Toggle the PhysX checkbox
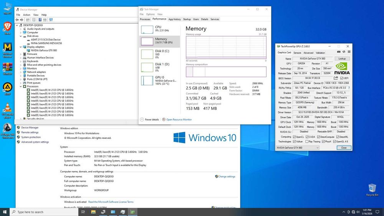 pos(323,142)
